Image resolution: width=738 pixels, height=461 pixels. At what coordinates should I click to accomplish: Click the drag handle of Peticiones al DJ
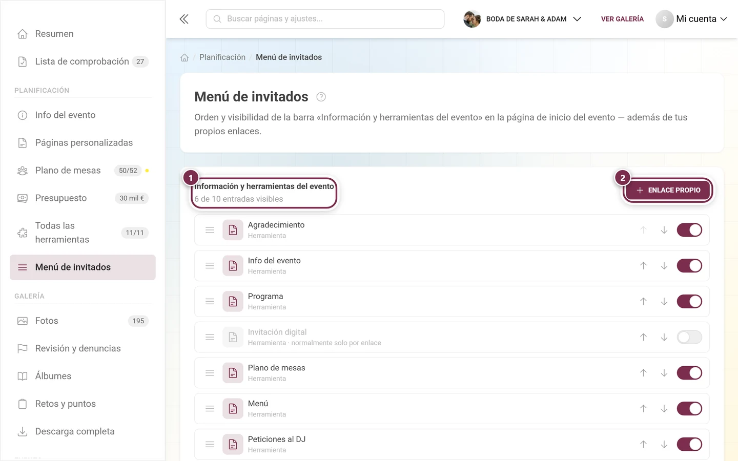(210, 445)
